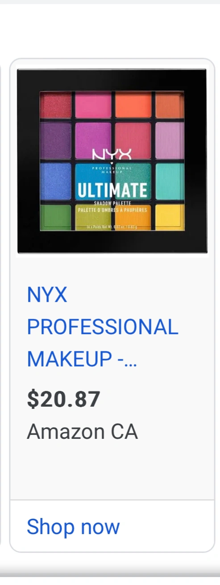This screenshot has height=585, width=220.
Task: Pick the hot pink shade in top row
Action: 93,105
